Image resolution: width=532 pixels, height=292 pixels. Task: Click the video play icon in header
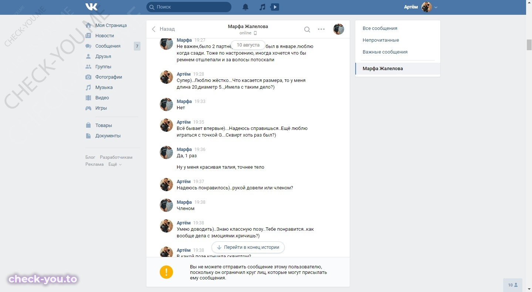(275, 7)
